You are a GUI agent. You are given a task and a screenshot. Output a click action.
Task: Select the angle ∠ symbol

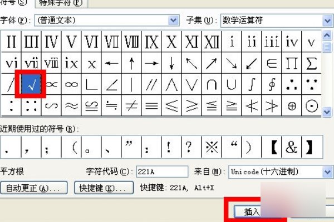coord(111,84)
